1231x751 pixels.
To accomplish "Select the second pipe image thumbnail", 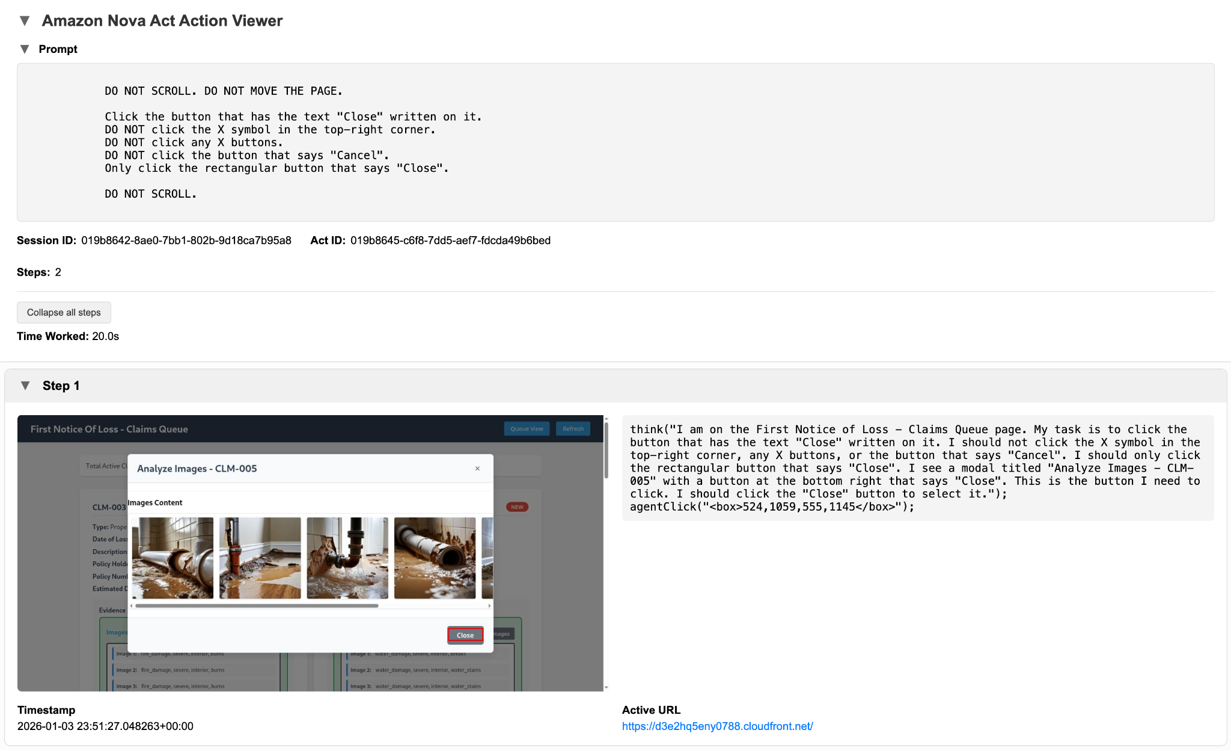I will [260, 558].
